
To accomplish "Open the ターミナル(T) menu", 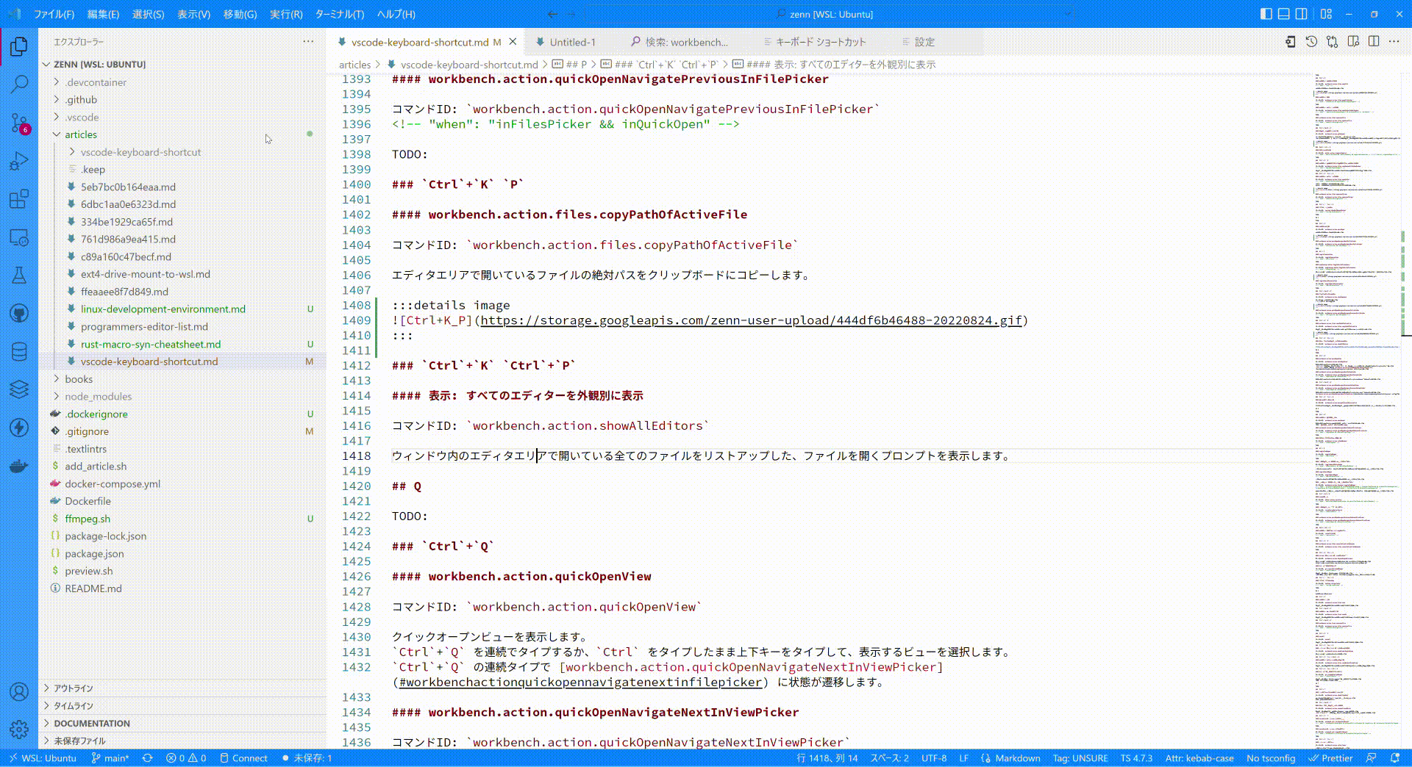I will 340,14.
